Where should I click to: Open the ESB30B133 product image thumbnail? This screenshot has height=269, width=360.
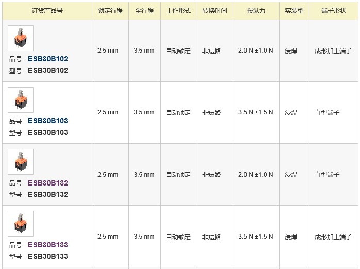coord(21,224)
